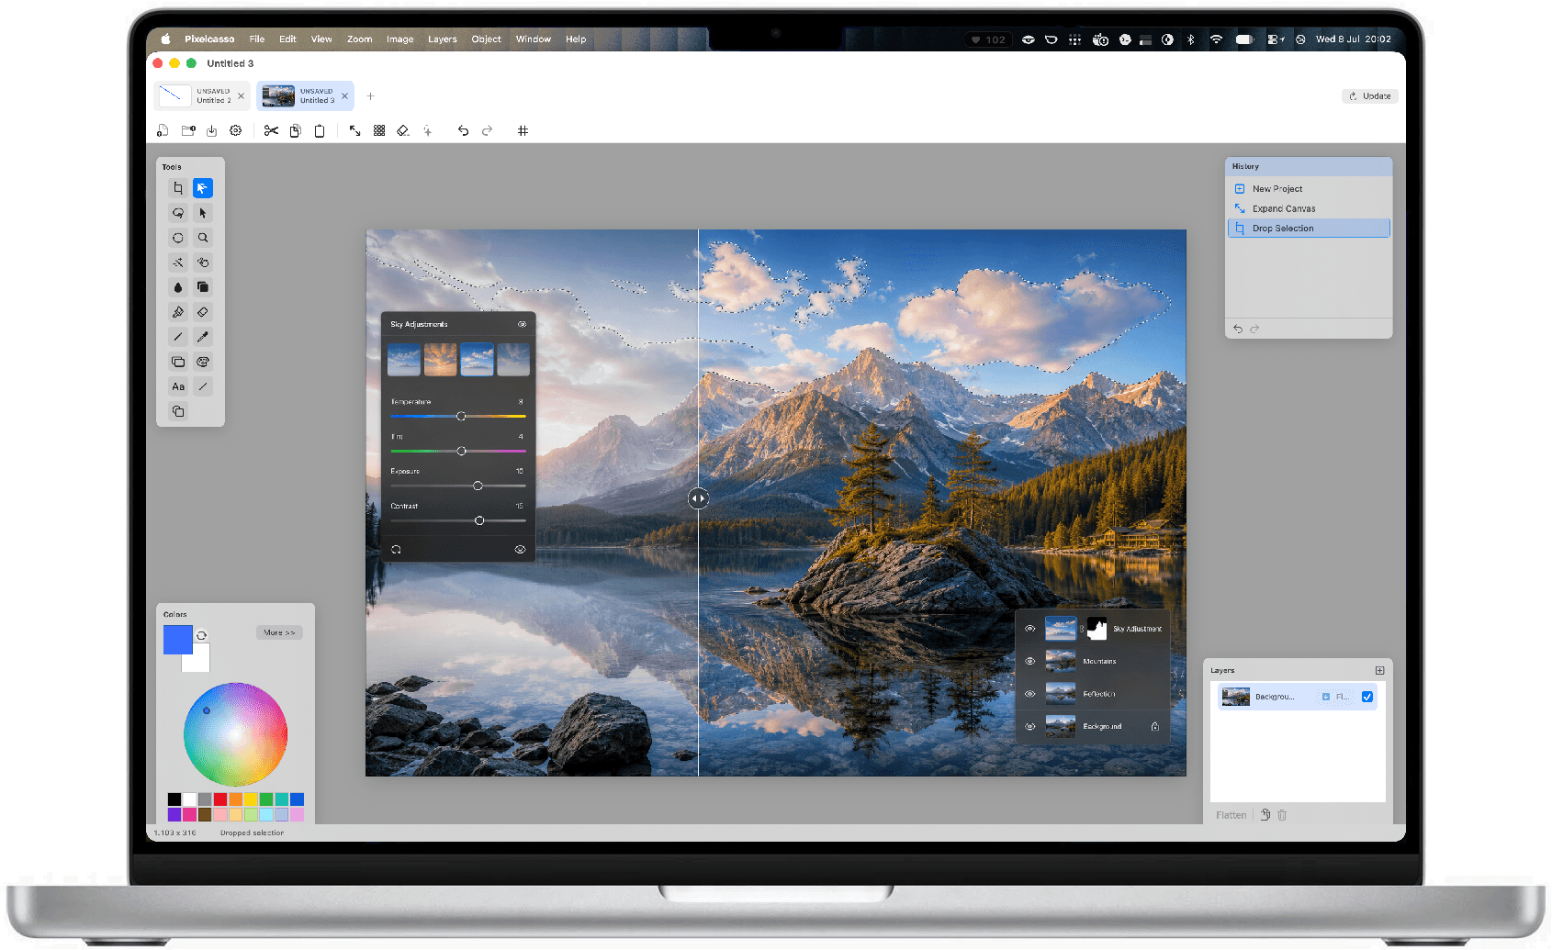Screen dimensions: 1552x950
Task: Select the Hand pan tool
Action: point(203,263)
